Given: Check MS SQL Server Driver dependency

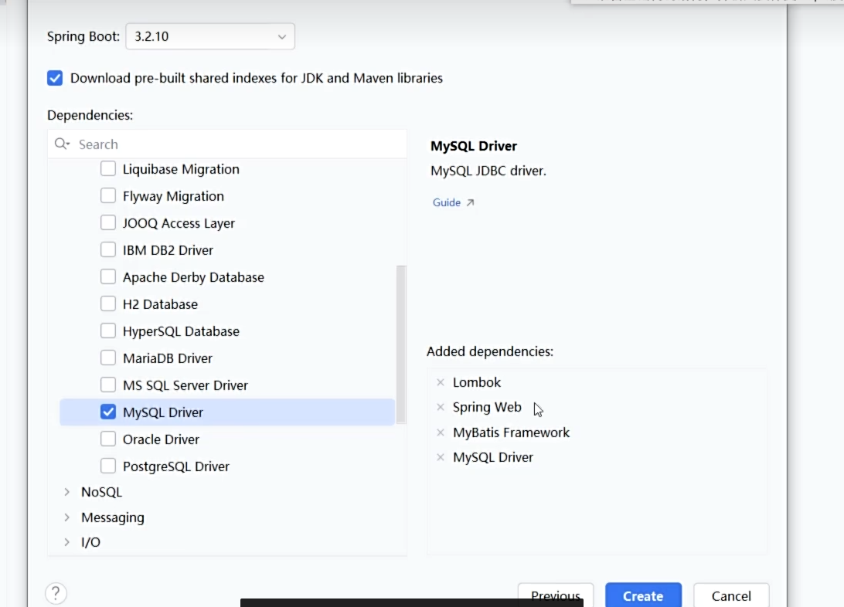Looking at the screenshot, I should click(108, 385).
